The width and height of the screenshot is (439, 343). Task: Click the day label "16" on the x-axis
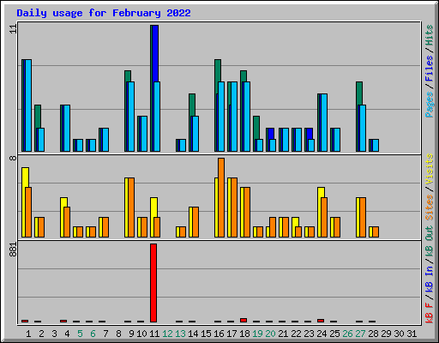point(219,334)
